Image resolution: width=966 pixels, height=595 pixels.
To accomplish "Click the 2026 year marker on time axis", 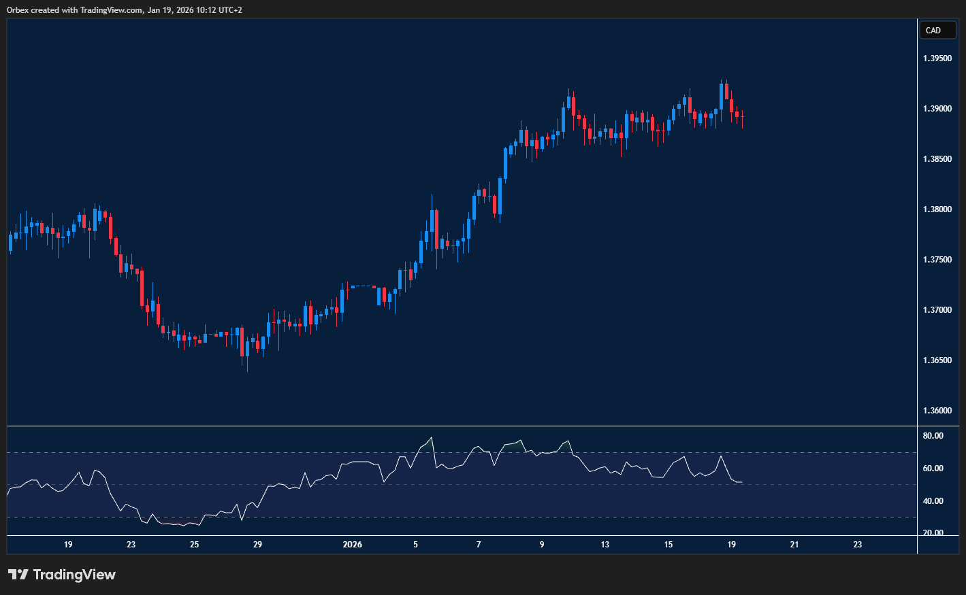I will pos(353,544).
